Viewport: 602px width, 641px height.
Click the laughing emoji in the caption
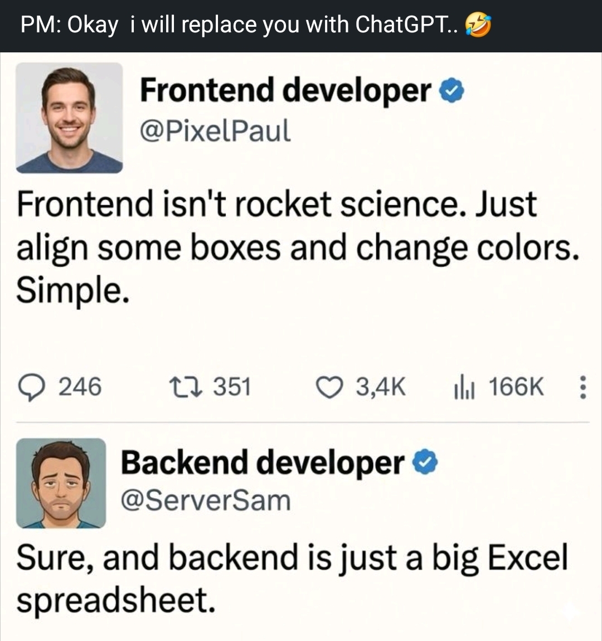[x=478, y=25]
